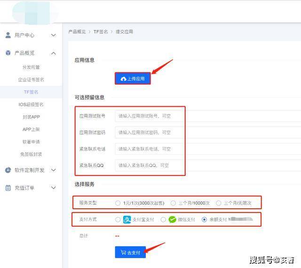Click the Alipay logo icon
This screenshot has width=301, height=268.
(x=127, y=220)
